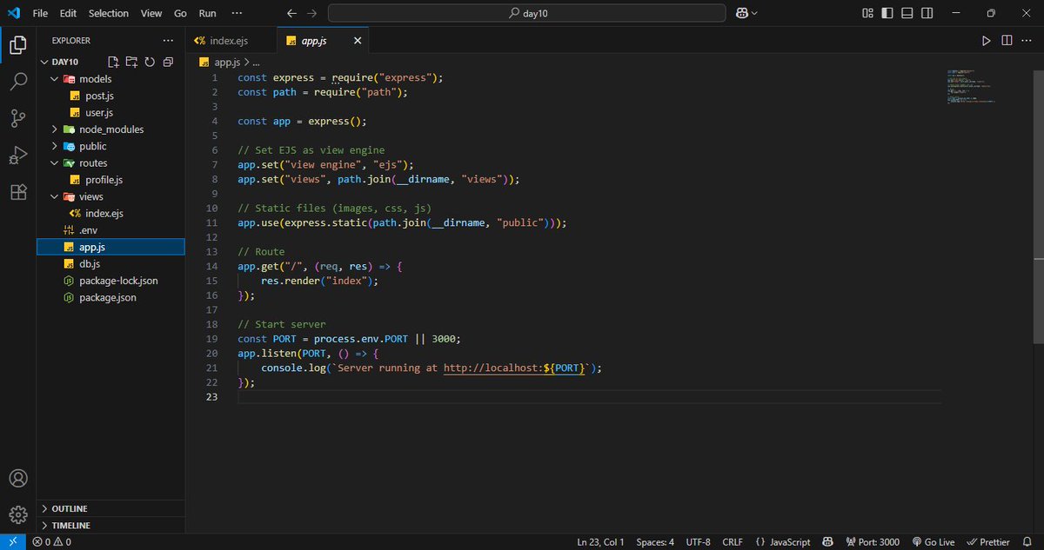This screenshot has width=1044, height=550.
Task: Expand the OUTLINE section
Action: click(x=111, y=508)
